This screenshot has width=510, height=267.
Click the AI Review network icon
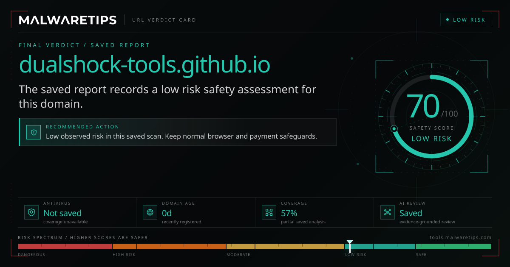pyautogui.click(x=387, y=212)
